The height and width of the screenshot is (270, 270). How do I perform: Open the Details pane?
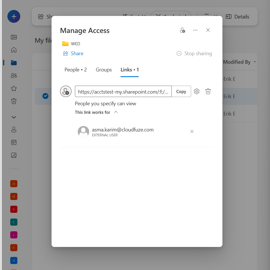click(237, 17)
